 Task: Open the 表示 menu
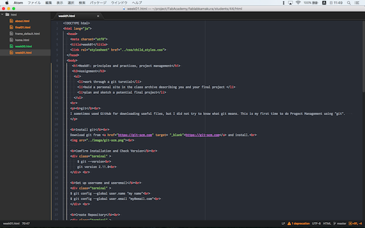(60, 3)
